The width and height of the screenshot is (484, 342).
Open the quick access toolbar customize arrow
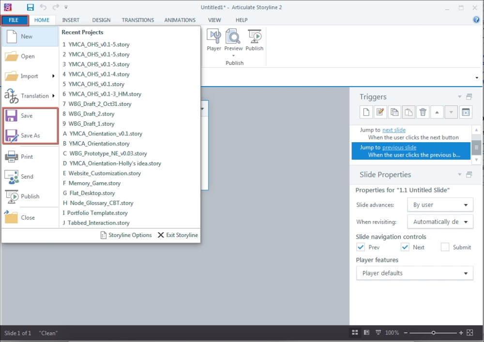pos(66,7)
